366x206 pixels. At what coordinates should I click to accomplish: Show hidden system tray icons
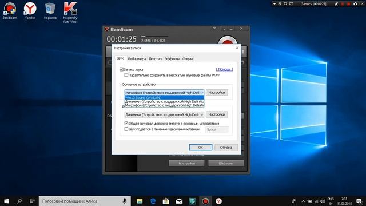click(303, 201)
